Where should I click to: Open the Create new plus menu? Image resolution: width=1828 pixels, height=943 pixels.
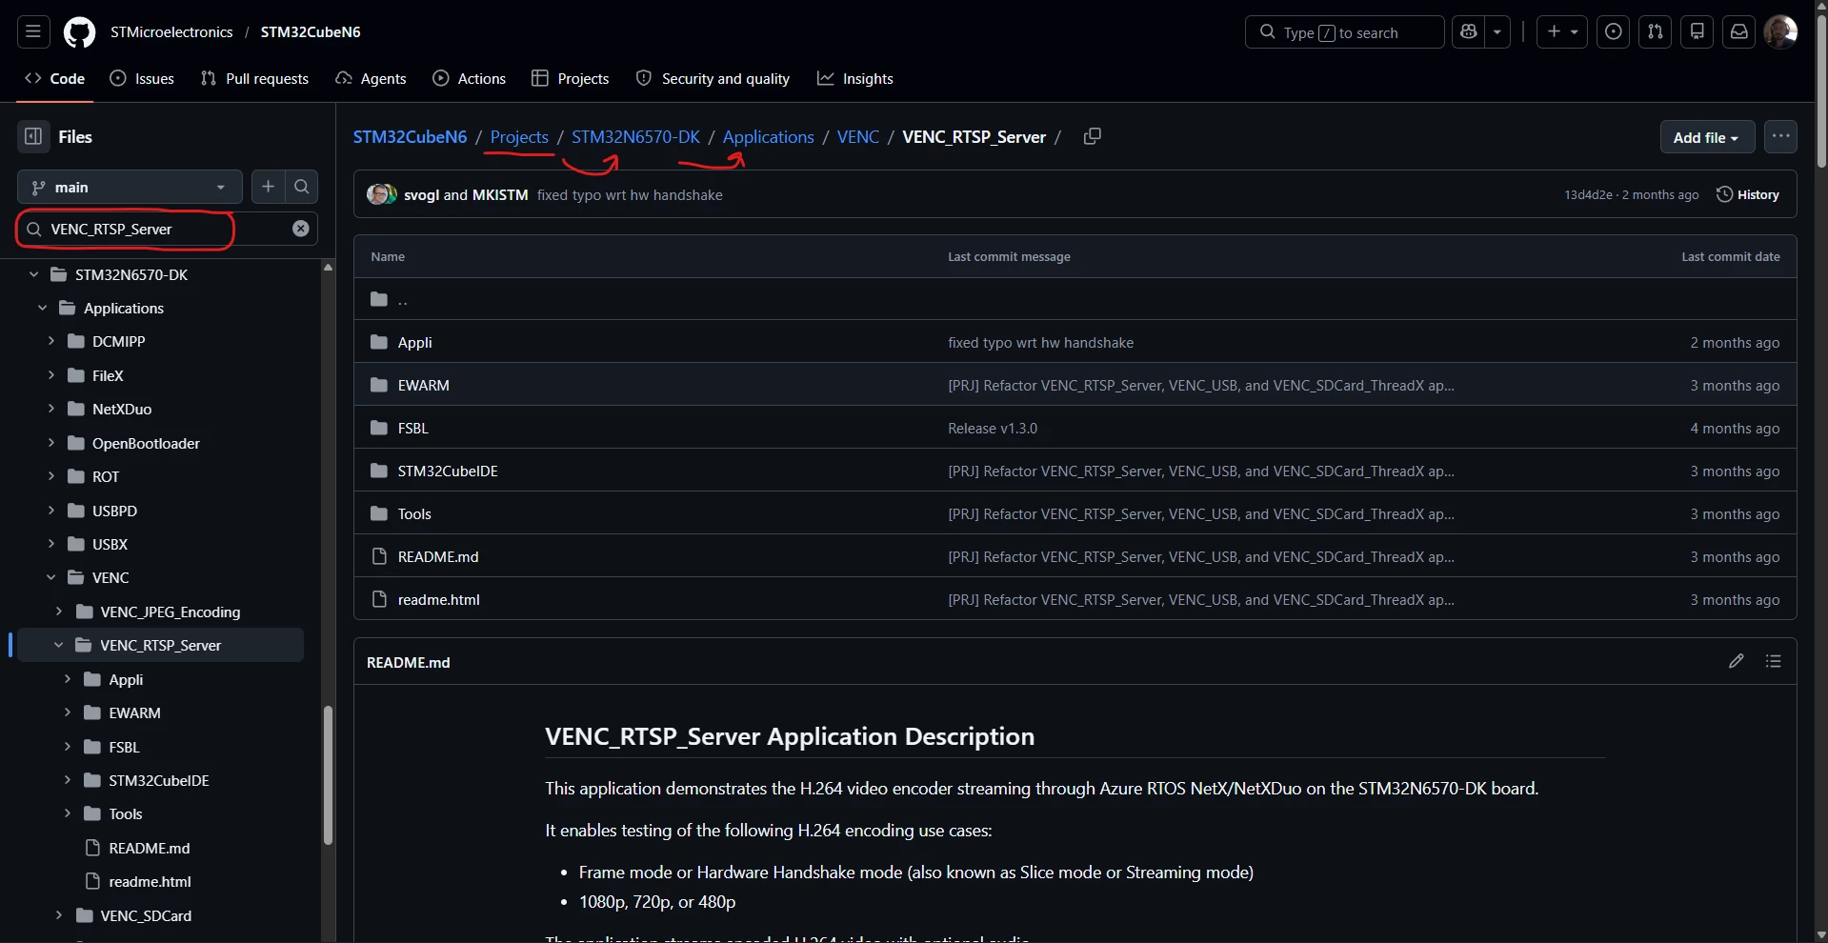[1562, 32]
